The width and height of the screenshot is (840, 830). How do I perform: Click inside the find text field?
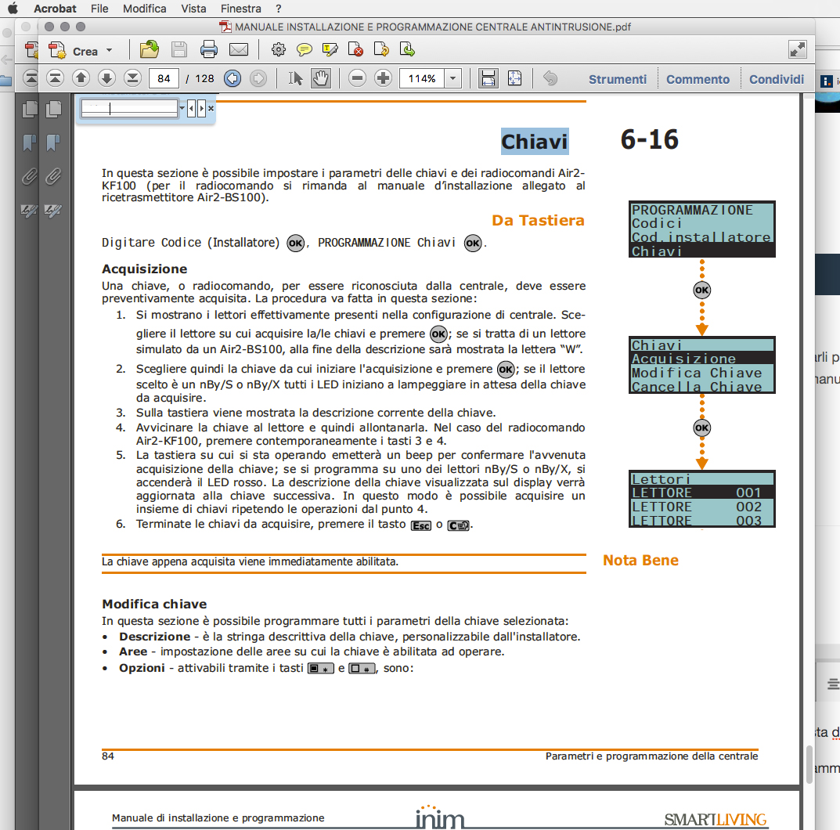click(x=129, y=108)
